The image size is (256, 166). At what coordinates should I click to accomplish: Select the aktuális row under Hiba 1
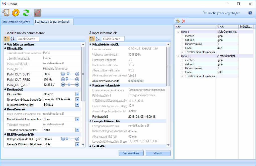click(190, 40)
